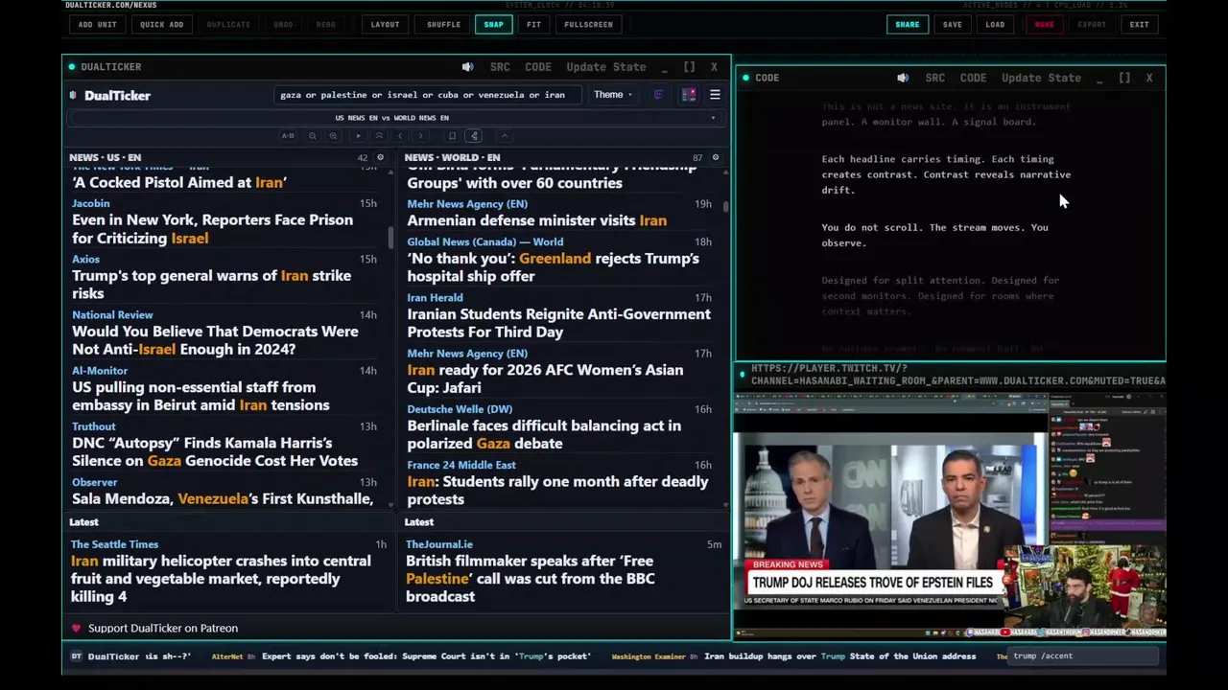
Task: Open Al-Monitor headline on Beirut embassy staff
Action: coord(201,396)
